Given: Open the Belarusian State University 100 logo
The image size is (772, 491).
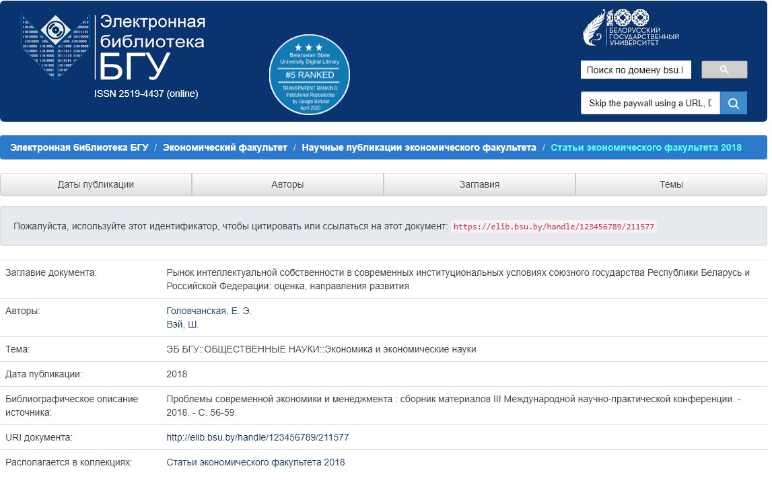Looking at the screenshot, I should tap(631, 28).
